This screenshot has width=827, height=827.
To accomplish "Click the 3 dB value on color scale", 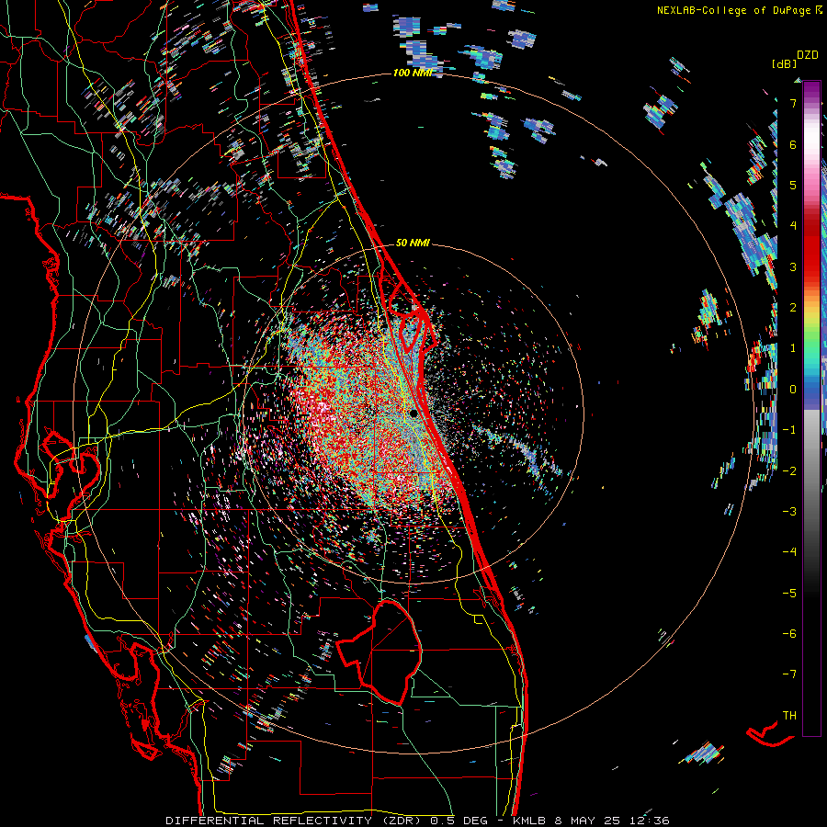I will [x=793, y=266].
